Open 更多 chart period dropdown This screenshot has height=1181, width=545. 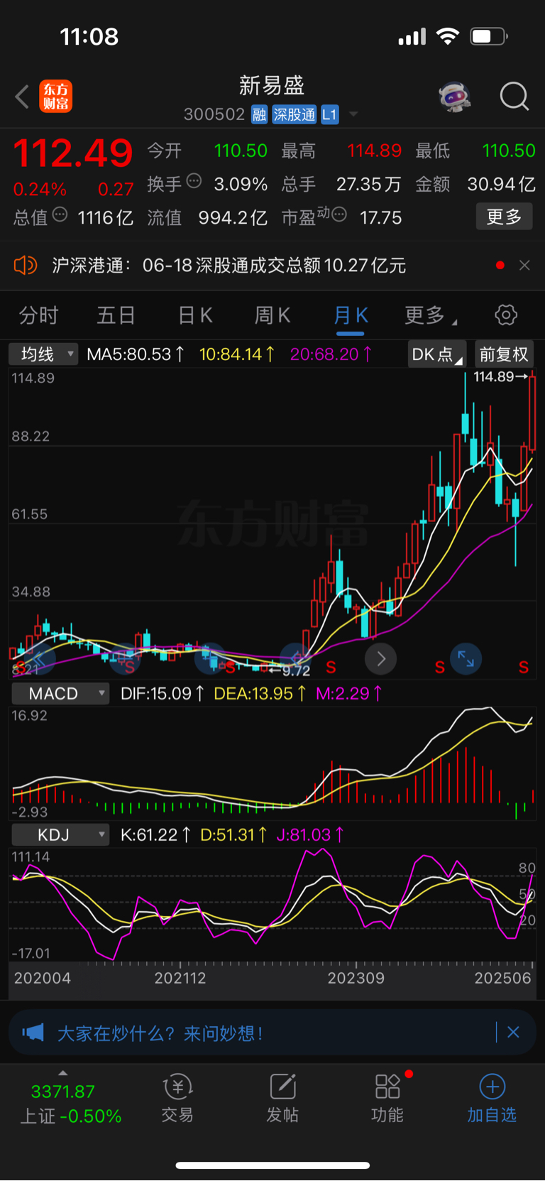(429, 315)
